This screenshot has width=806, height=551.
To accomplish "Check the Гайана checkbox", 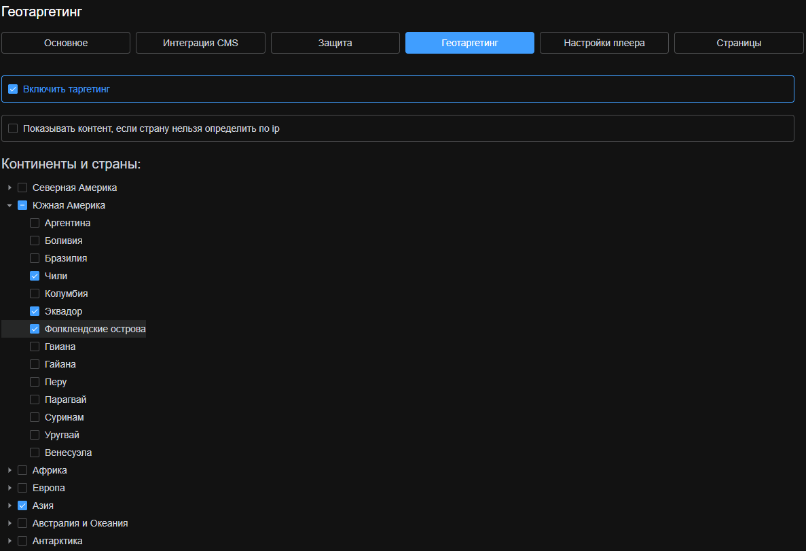I will point(35,364).
